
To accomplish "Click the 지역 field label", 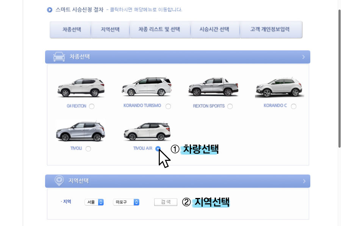I will [67, 202].
